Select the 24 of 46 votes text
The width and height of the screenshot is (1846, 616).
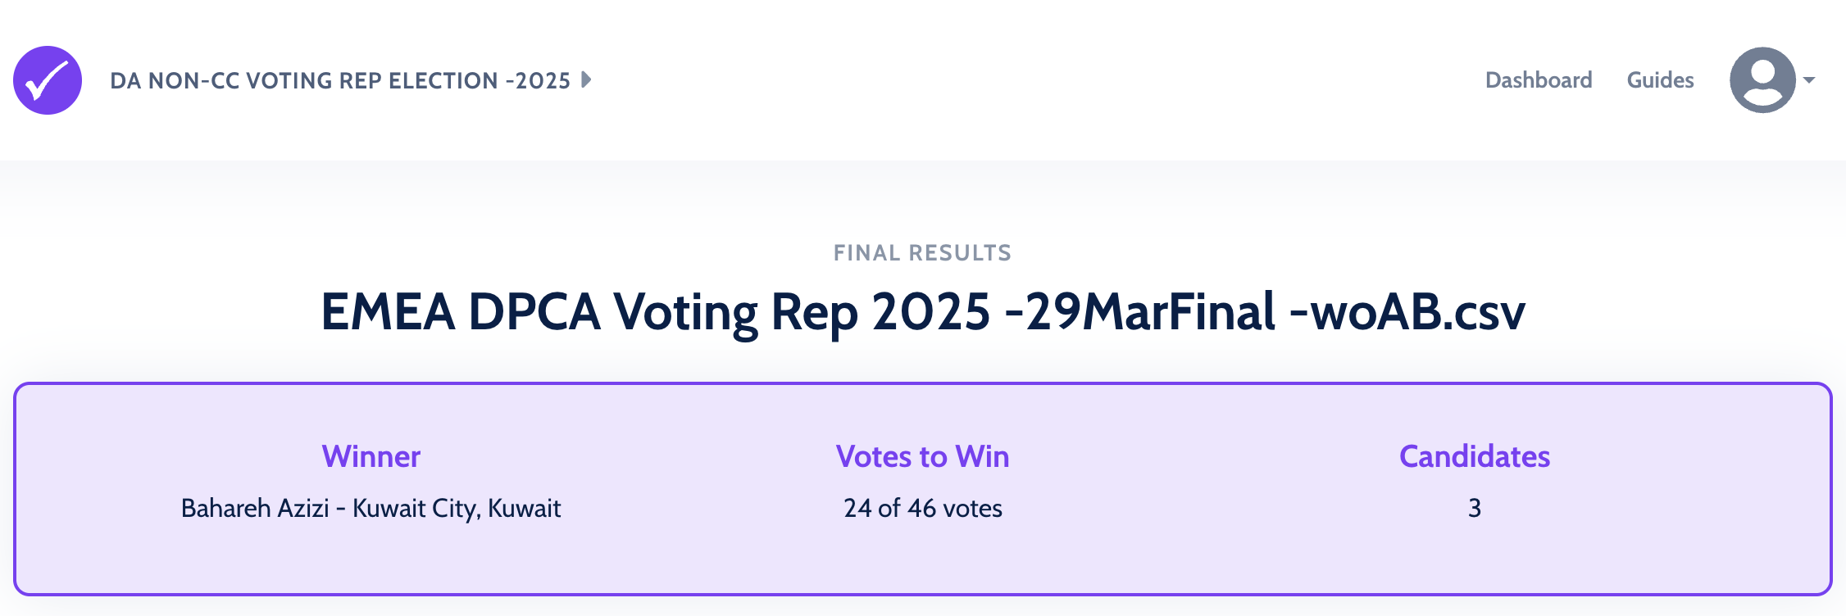pos(922,508)
